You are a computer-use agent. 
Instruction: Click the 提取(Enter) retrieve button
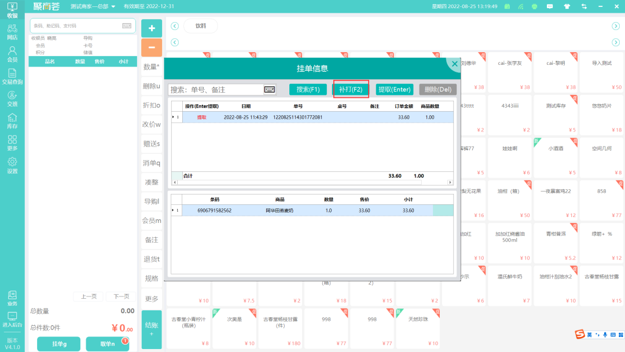coord(394,90)
